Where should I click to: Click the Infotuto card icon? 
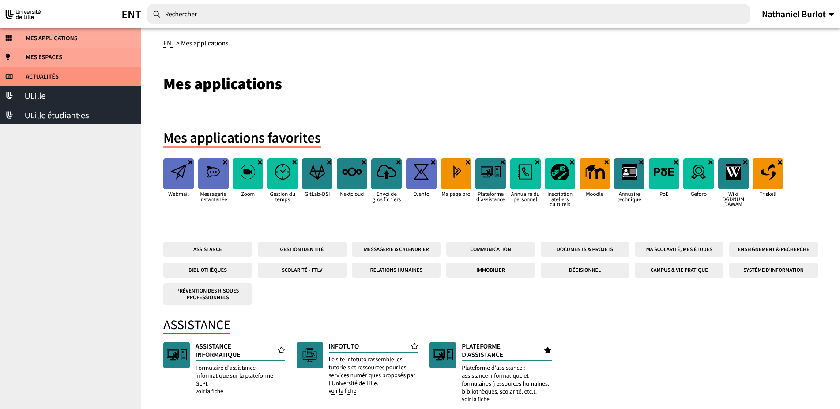310,355
